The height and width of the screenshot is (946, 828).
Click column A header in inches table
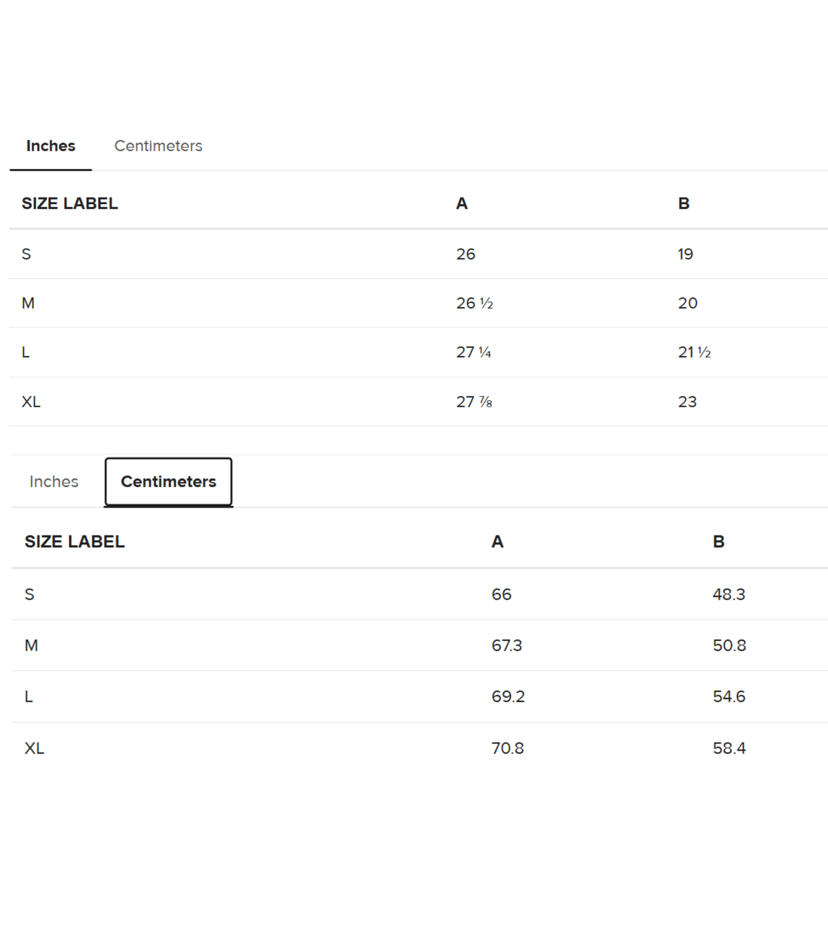click(x=462, y=204)
